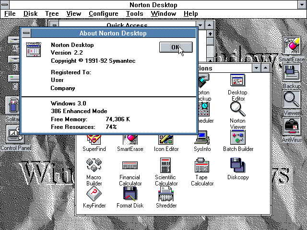Click Quick Access scrollbar thumb
Screen dimensions: 307x230
pyautogui.click(x=210, y=42)
